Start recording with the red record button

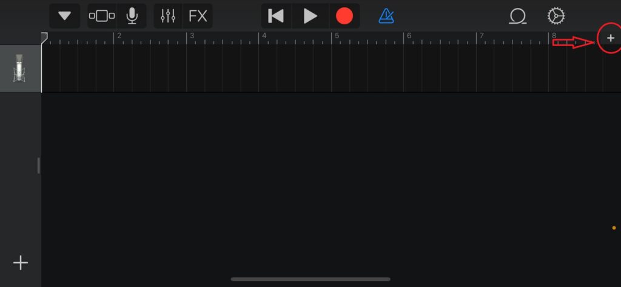(x=344, y=16)
